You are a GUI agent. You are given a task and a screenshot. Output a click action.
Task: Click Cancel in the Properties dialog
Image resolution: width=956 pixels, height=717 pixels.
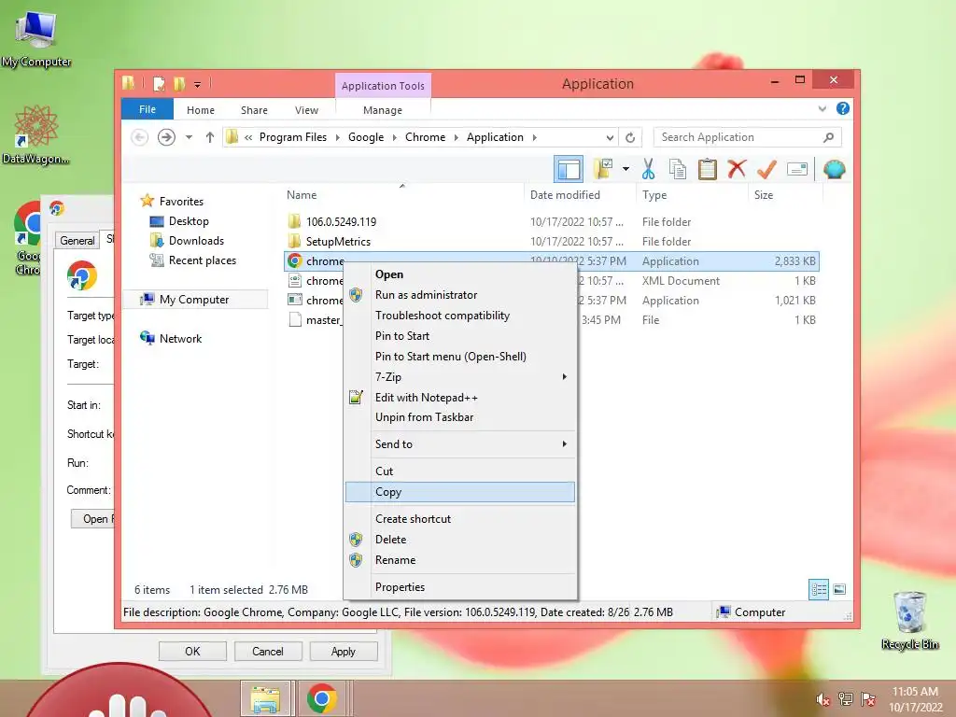click(x=268, y=651)
